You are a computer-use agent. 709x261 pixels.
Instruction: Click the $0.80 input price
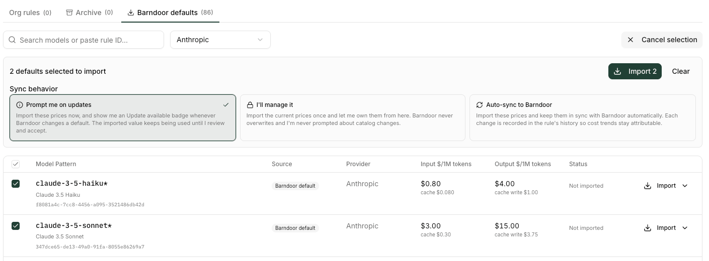coord(431,184)
